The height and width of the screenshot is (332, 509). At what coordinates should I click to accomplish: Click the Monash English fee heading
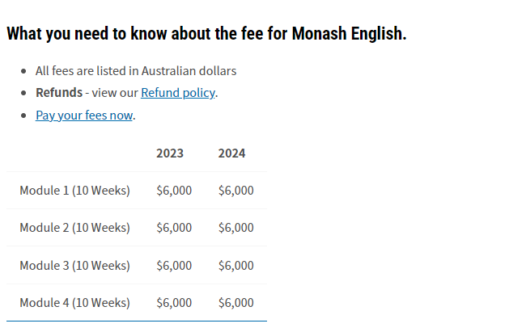[x=206, y=34]
